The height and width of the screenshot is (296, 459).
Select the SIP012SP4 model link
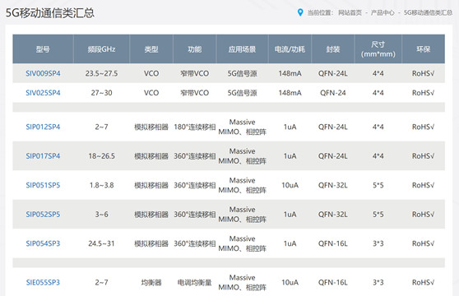[43, 127]
